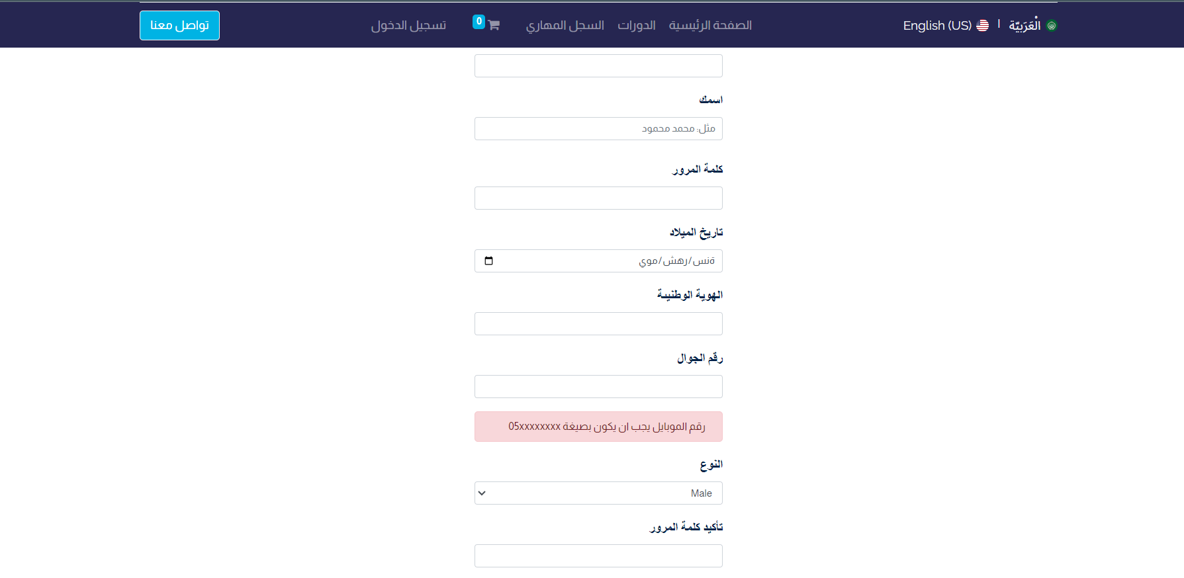Click the national ID input field

click(598, 324)
